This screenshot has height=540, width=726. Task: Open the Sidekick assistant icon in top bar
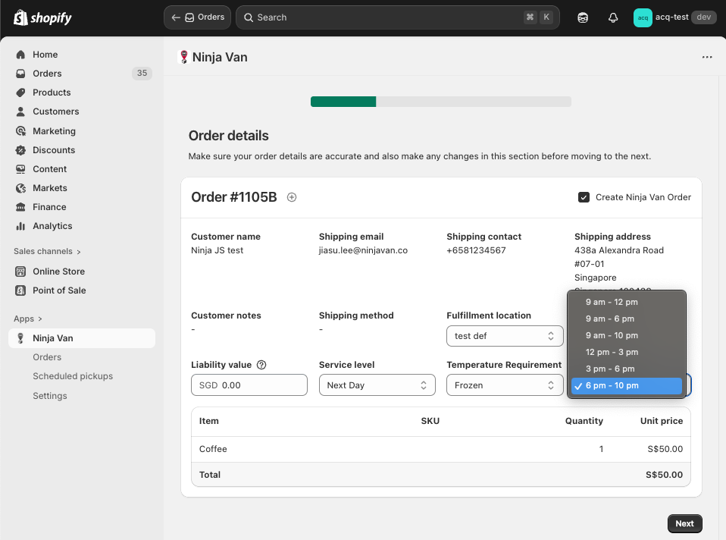[x=583, y=17]
